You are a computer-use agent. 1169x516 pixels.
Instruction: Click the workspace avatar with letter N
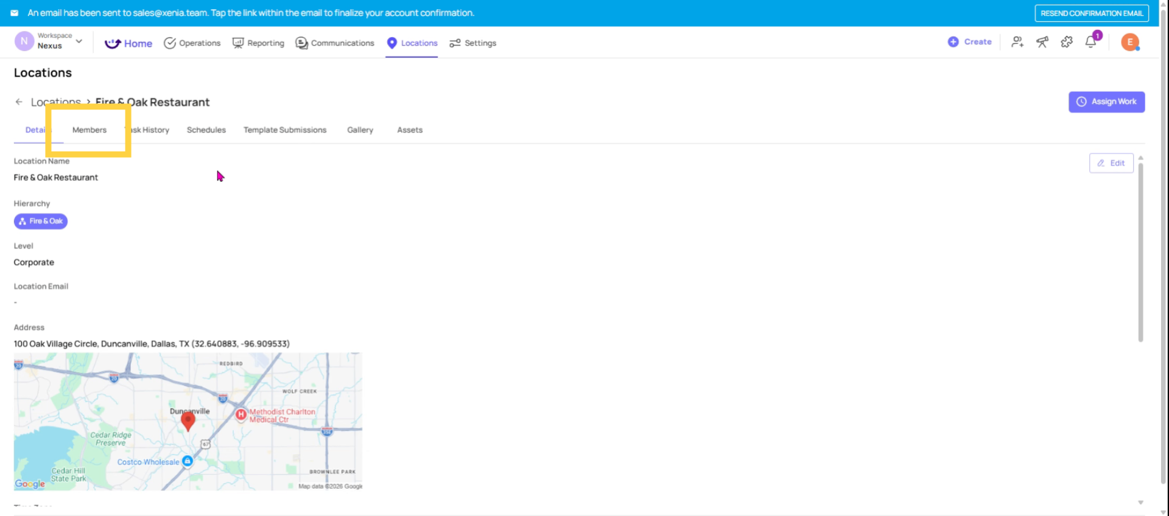[24, 41]
